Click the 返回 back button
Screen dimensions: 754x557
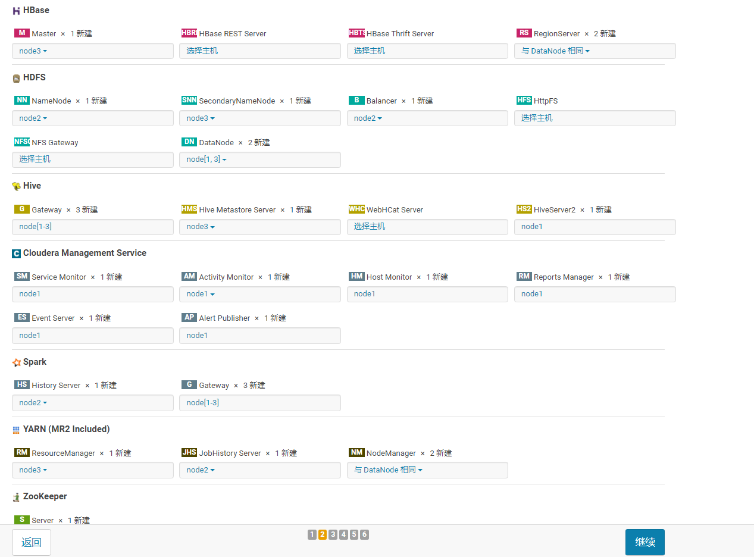pos(32,542)
